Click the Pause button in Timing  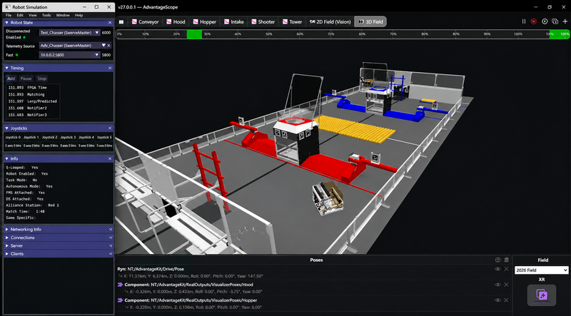(x=26, y=78)
